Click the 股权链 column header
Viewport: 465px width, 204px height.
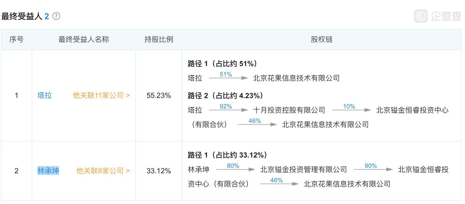click(322, 40)
